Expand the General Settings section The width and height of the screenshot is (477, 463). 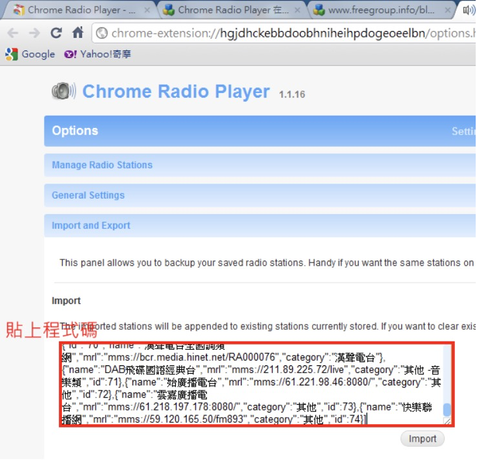(x=260, y=195)
